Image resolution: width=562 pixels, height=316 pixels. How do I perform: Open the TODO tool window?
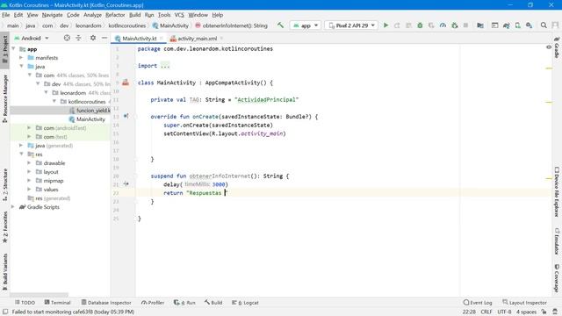tap(25, 302)
